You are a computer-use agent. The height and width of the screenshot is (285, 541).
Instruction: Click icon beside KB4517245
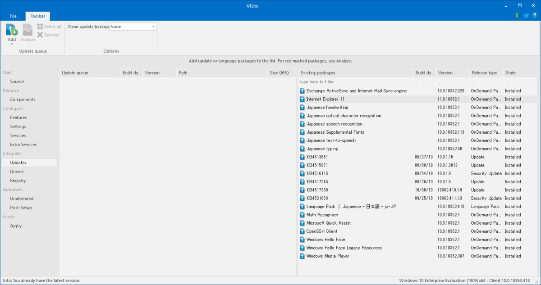coord(303,181)
